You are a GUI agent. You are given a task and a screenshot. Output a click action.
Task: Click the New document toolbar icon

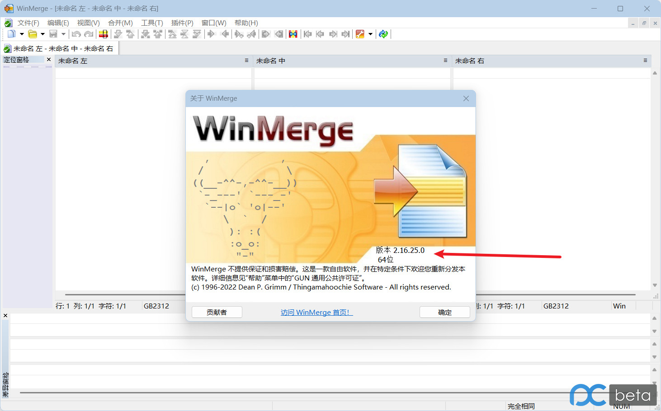pos(11,34)
